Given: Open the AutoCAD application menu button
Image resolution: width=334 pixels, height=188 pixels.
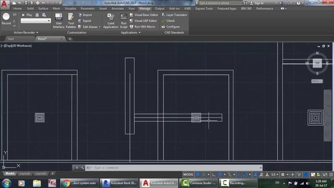Looking at the screenshot, I should coord(5,4).
